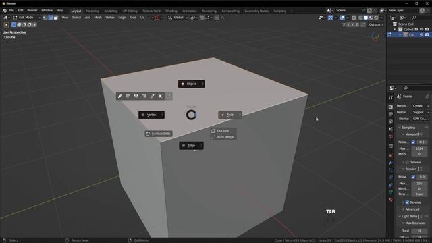Expand the Advanced subpanel
Viewport: 432px width, 243px height.
tap(412, 209)
